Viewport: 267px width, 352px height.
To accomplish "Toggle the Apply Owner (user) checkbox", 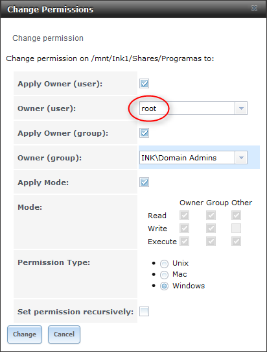I will (x=144, y=84).
